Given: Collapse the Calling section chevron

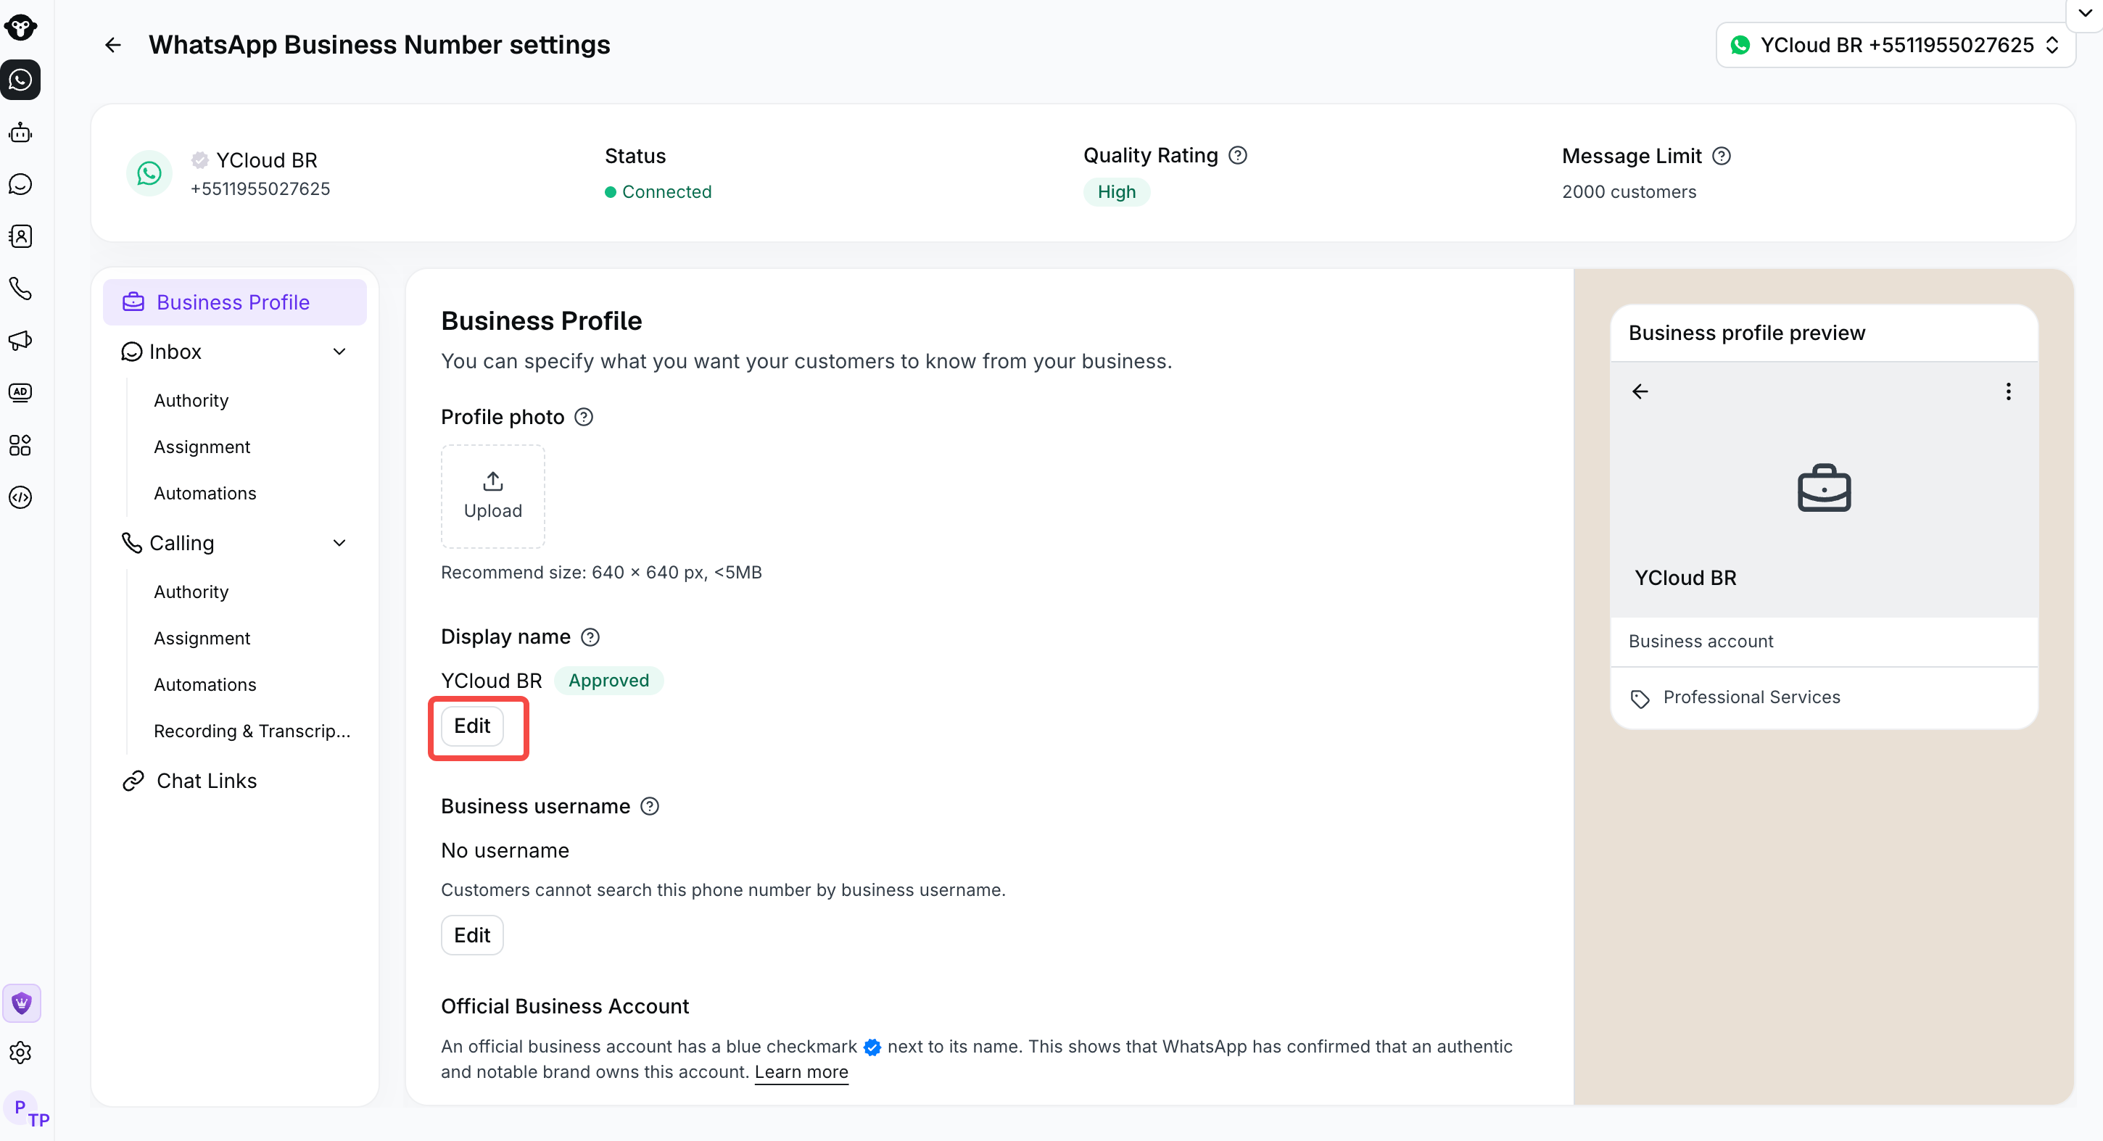Looking at the screenshot, I should click(339, 544).
